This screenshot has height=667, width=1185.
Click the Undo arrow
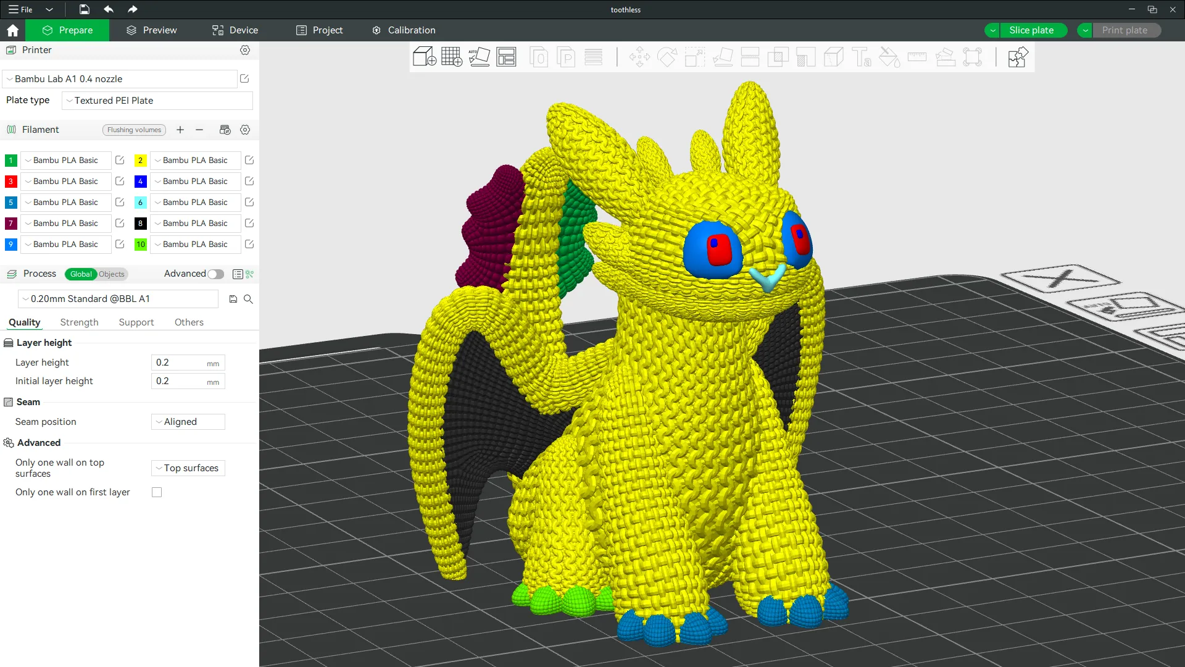[109, 9]
